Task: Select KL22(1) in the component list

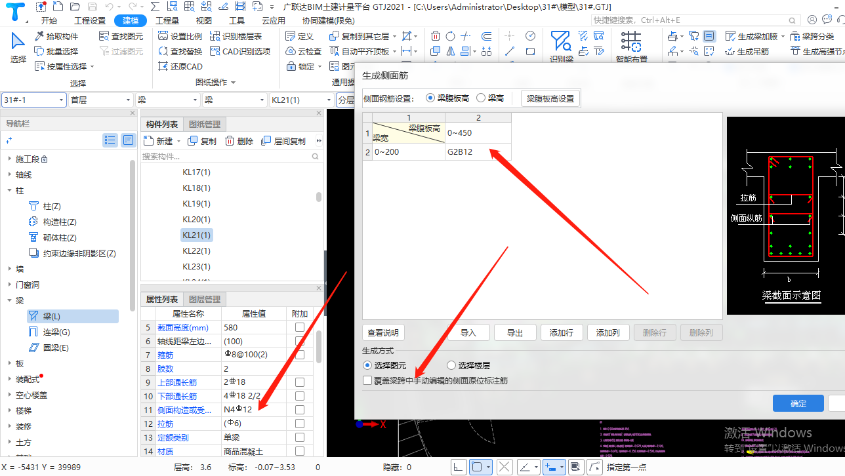Action: pyautogui.click(x=196, y=250)
